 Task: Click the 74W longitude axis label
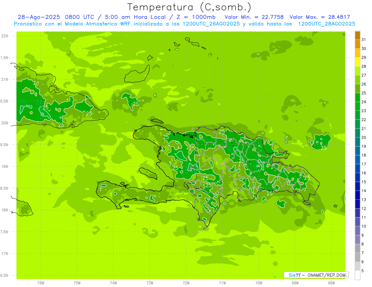click(113, 283)
